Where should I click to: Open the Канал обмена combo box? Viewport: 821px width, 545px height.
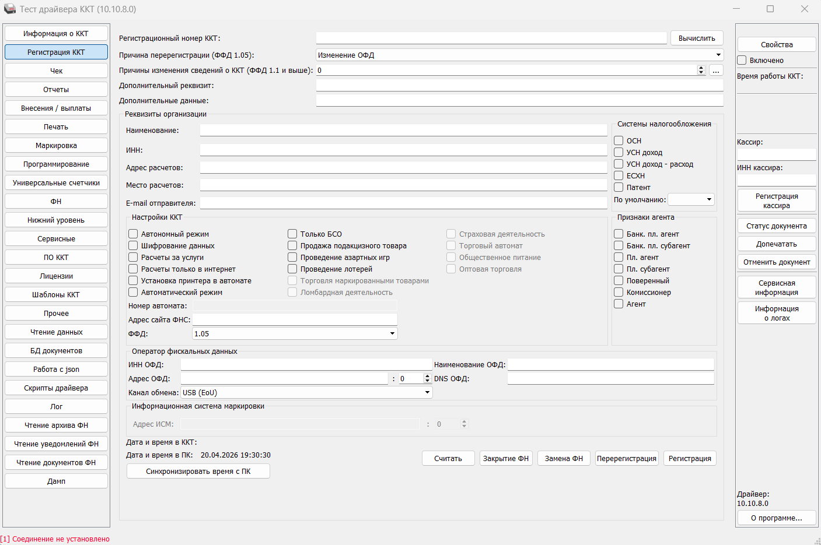(306, 392)
